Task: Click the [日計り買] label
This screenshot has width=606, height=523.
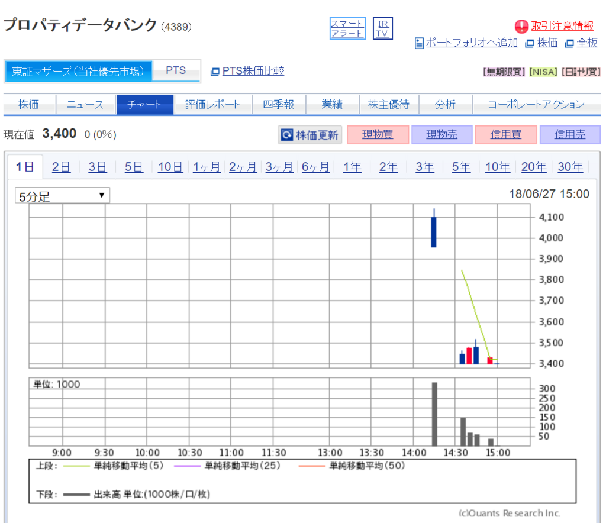Action: coord(581,72)
